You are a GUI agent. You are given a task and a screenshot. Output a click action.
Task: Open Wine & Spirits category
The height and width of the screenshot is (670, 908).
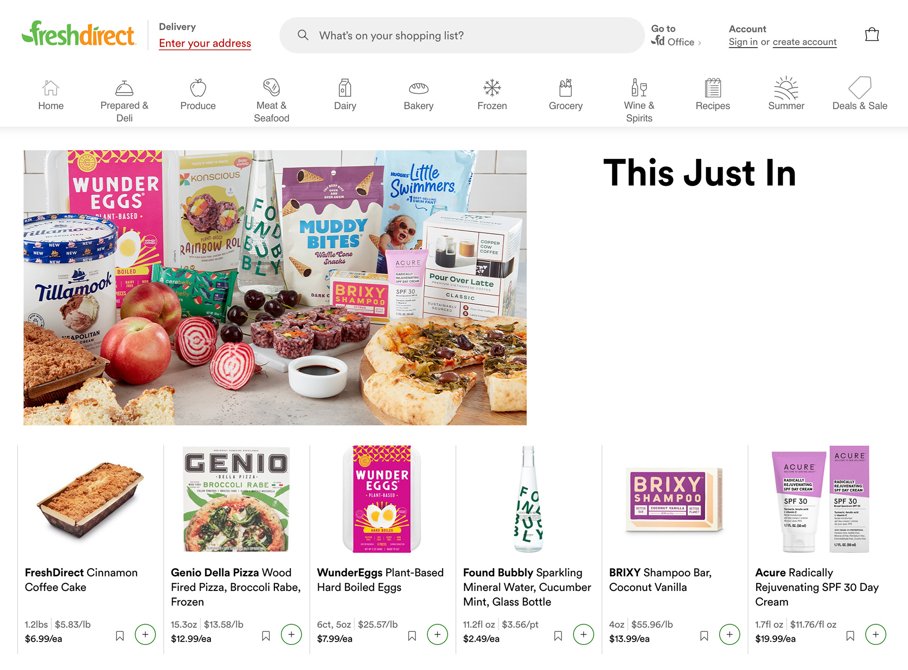pyautogui.click(x=639, y=100)
